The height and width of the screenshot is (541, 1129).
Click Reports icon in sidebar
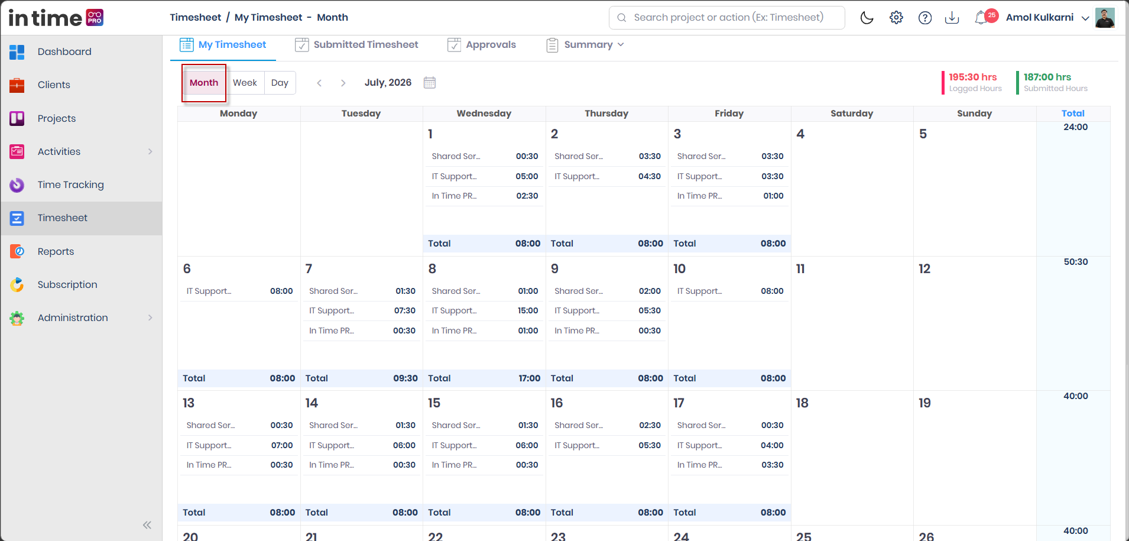click(x=17, y=251)
